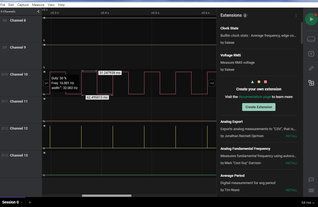The image size is (318, 207).
Task: Open the documentation page link
Action: click(x=255, y=97)
